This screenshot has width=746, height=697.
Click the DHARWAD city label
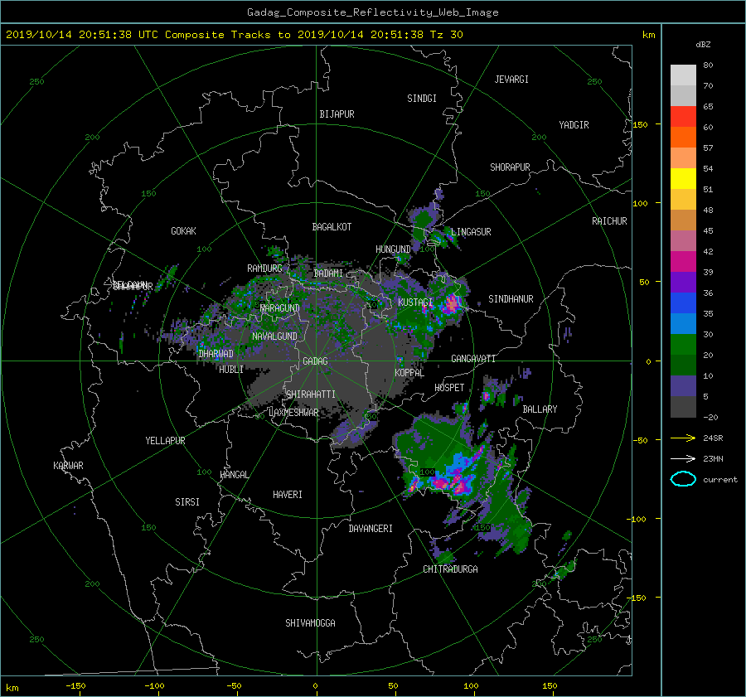(216, 354)
